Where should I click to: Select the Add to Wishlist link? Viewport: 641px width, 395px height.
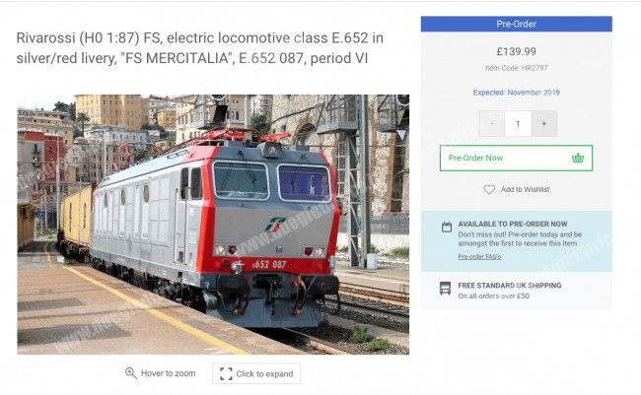point(525,189)
